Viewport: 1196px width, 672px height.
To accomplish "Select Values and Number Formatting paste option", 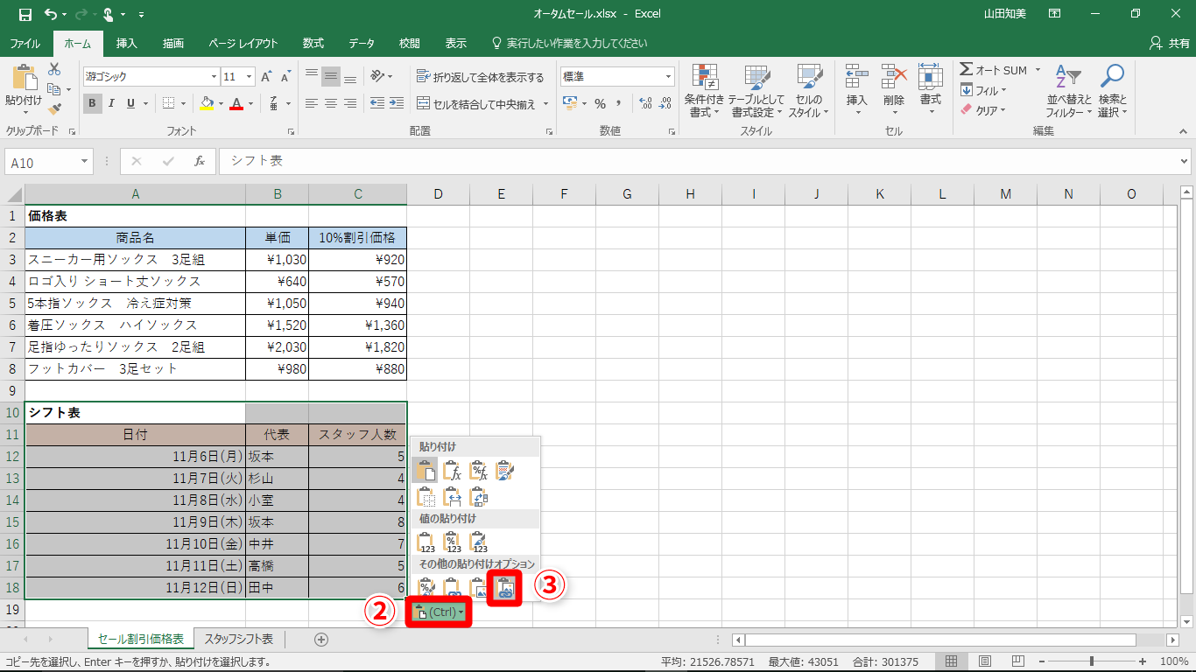I will (452, 542).
